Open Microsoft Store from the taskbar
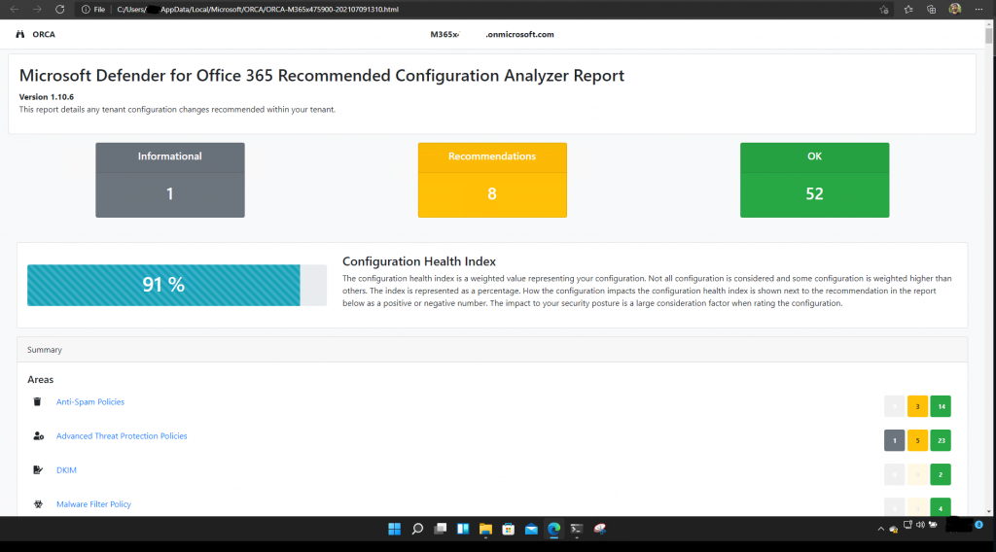Viewport: 996px width, 552px height. [508, 529]
